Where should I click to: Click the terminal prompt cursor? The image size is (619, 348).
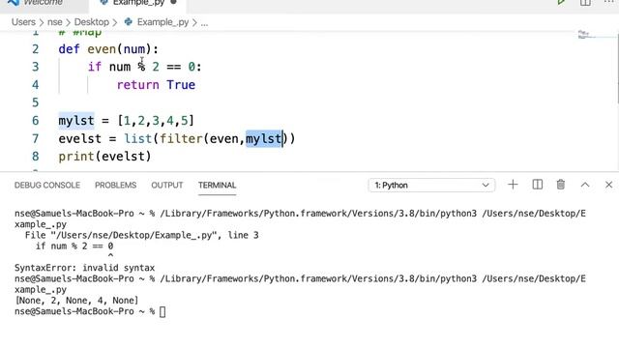162,311
